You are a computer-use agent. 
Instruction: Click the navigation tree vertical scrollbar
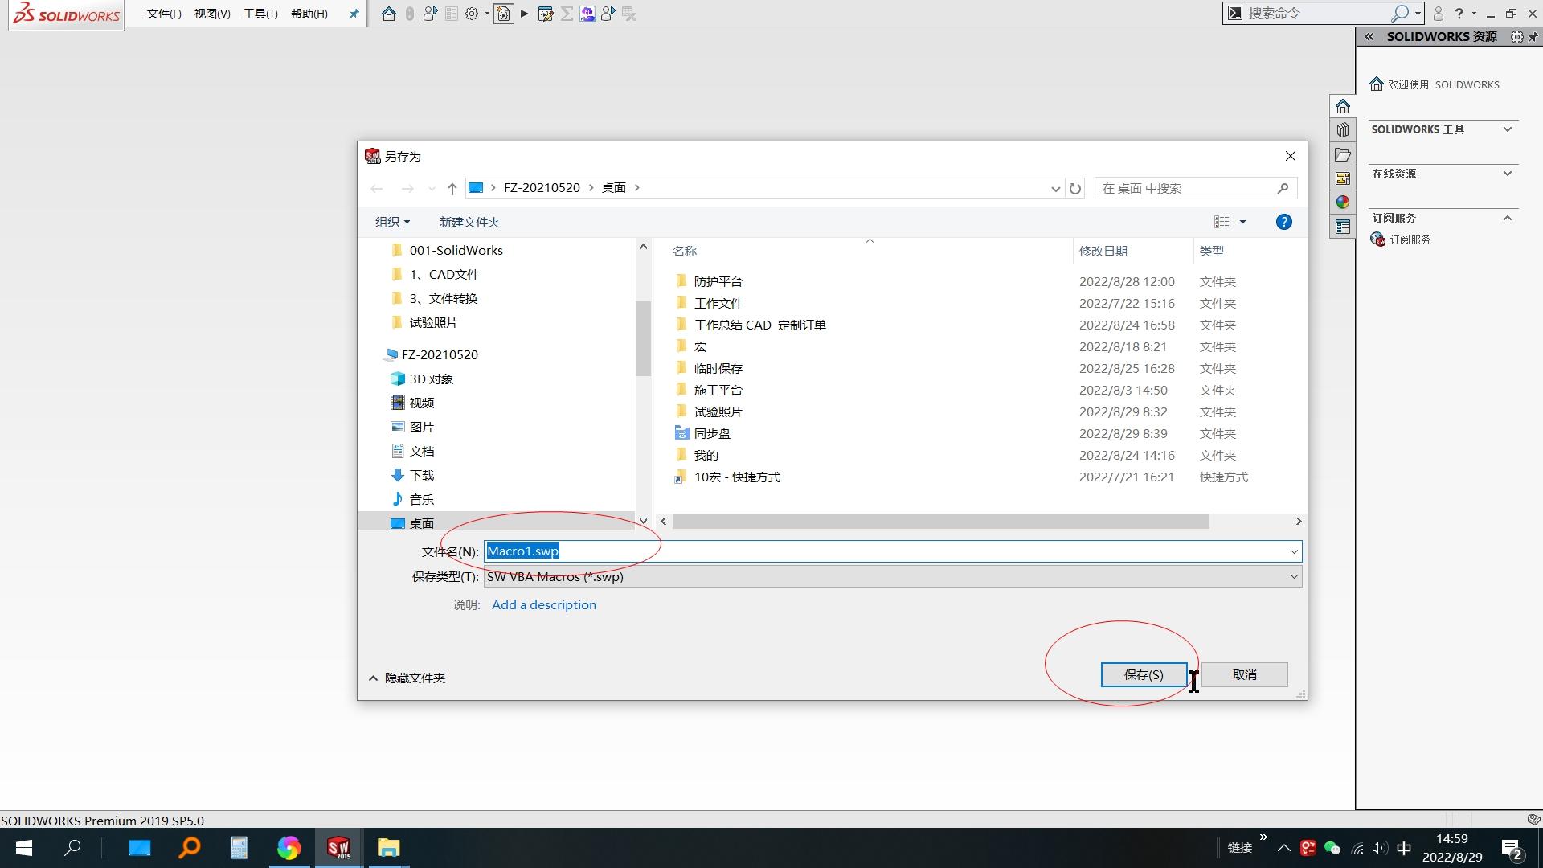pyautogui.click(x=643, y=338)
